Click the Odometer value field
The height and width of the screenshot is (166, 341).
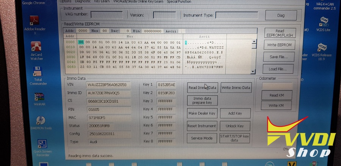click(x=277, y=86)
